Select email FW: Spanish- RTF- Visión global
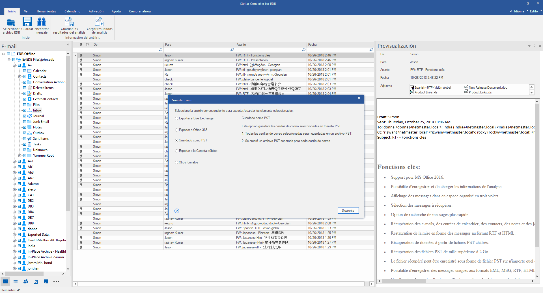The image size is (543, 293). 258,228
